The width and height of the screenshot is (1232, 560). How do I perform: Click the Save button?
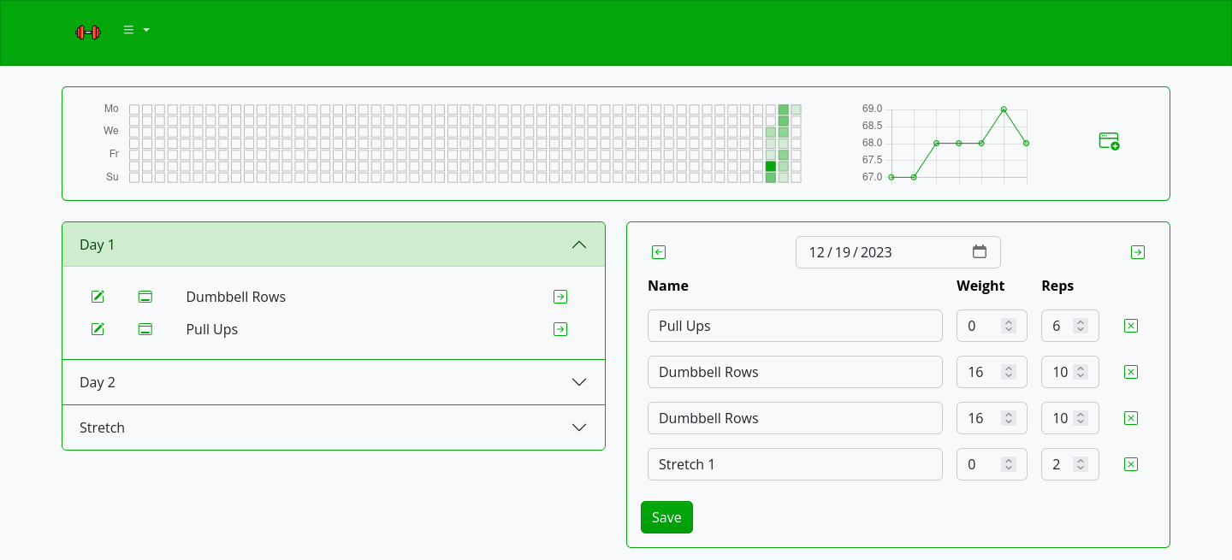(666, 517)
